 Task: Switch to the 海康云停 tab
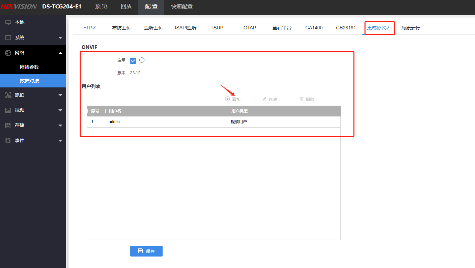click(410, 28)
